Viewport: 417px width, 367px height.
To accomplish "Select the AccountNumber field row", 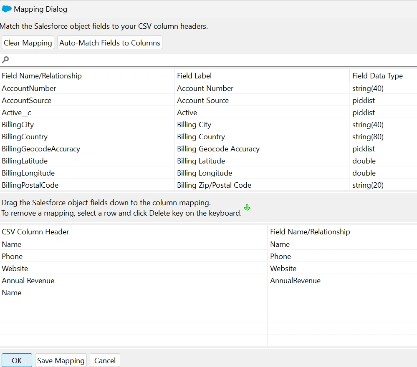I will pyautogui.click(x=29, y=88).
